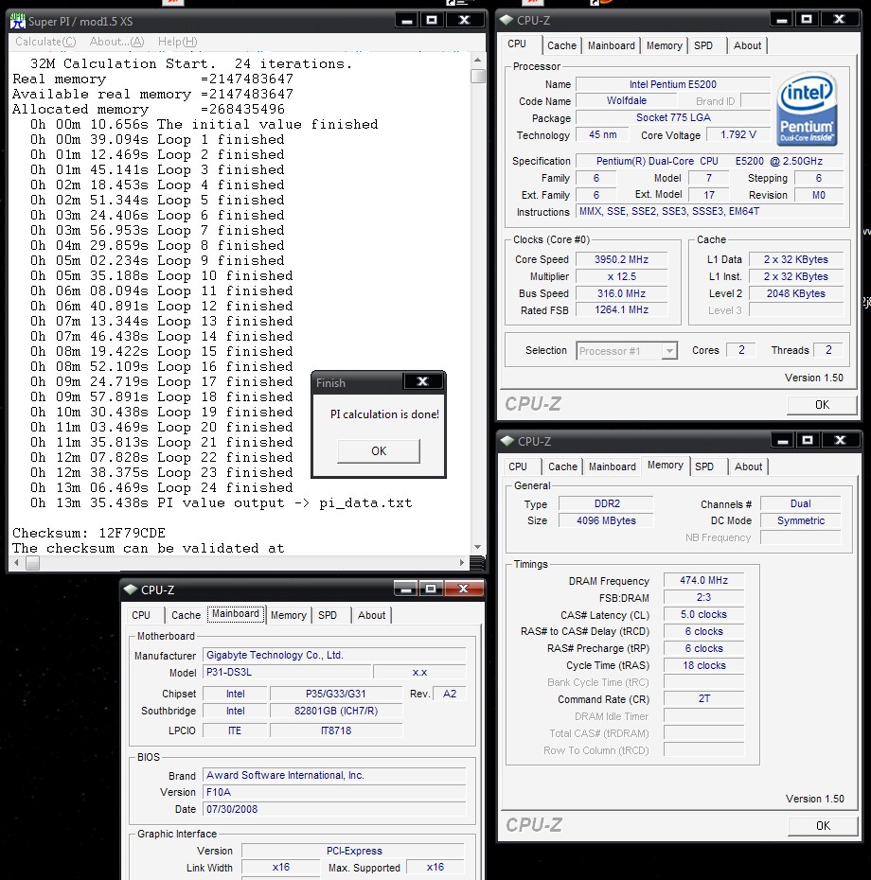This screenshot has width=871, height=880.
Task: Click the Multiplier value x 12.5
Action: click(x=622, y=276)
